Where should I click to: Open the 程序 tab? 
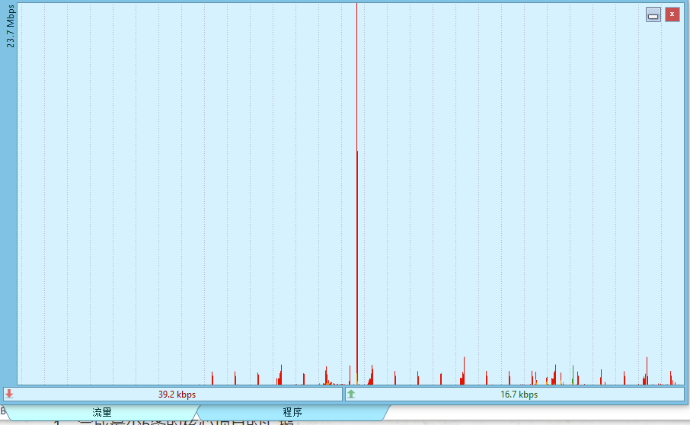tap(292, 412)
